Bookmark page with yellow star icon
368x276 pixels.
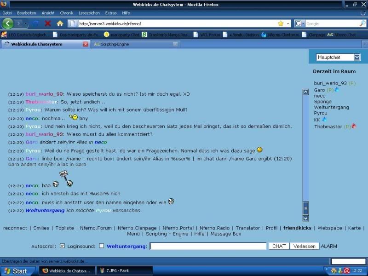tap(281, 23)
